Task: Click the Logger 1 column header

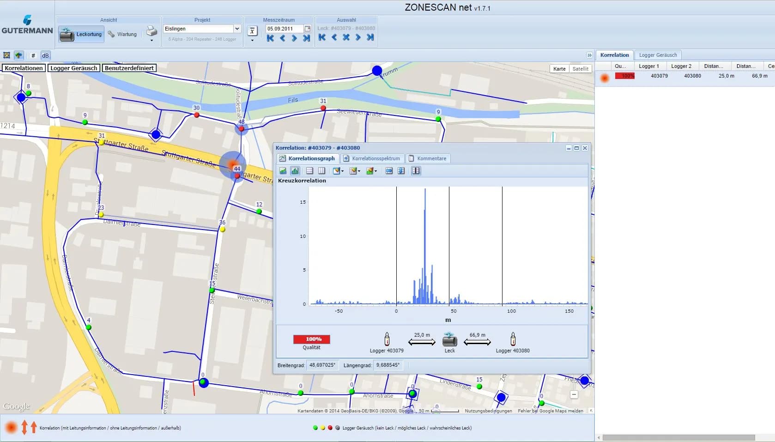Action: pos(649,66)
